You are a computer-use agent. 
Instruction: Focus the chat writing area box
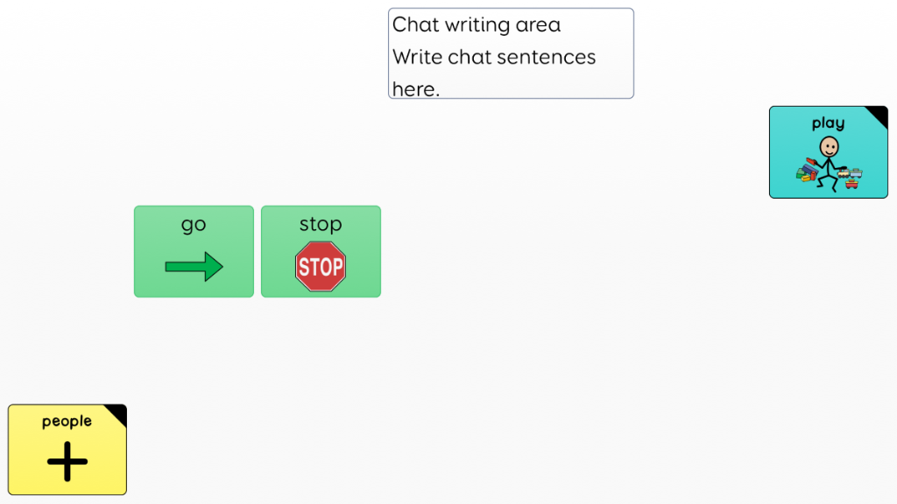point(511,53)
